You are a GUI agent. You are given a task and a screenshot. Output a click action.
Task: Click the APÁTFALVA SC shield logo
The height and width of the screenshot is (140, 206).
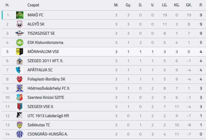coord(20,70)
